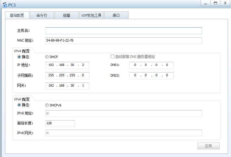Click the IP 地址 field 192.168.30.2
The height and width of the screenshot is (157, 231).
[67, 65]
